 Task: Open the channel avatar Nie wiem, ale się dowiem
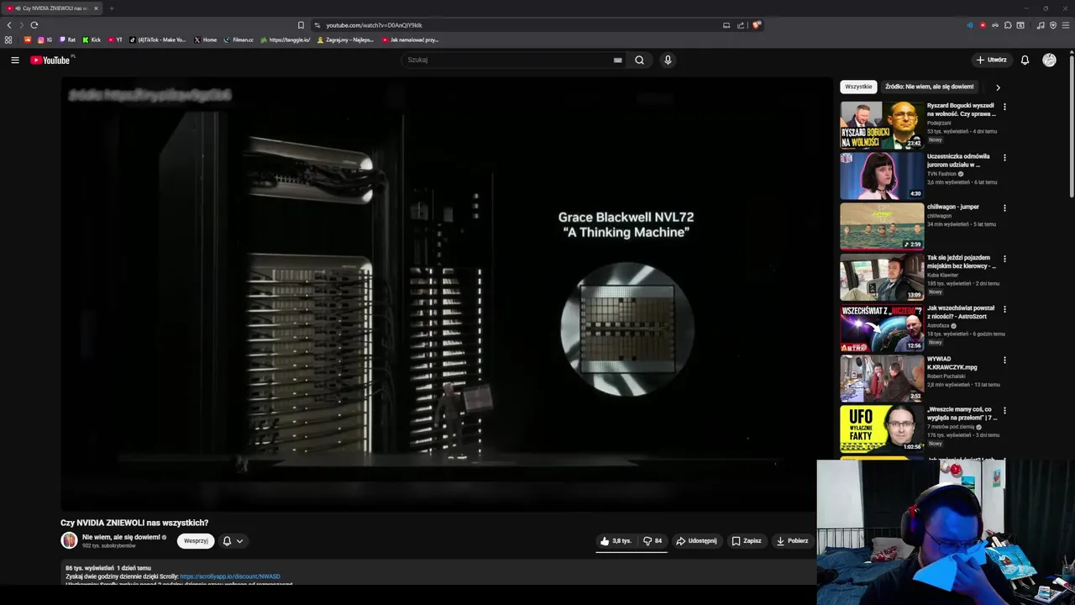tap(69, 540)
